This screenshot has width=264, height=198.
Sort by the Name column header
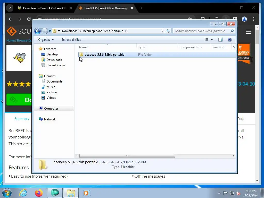[x=107, y=47]
